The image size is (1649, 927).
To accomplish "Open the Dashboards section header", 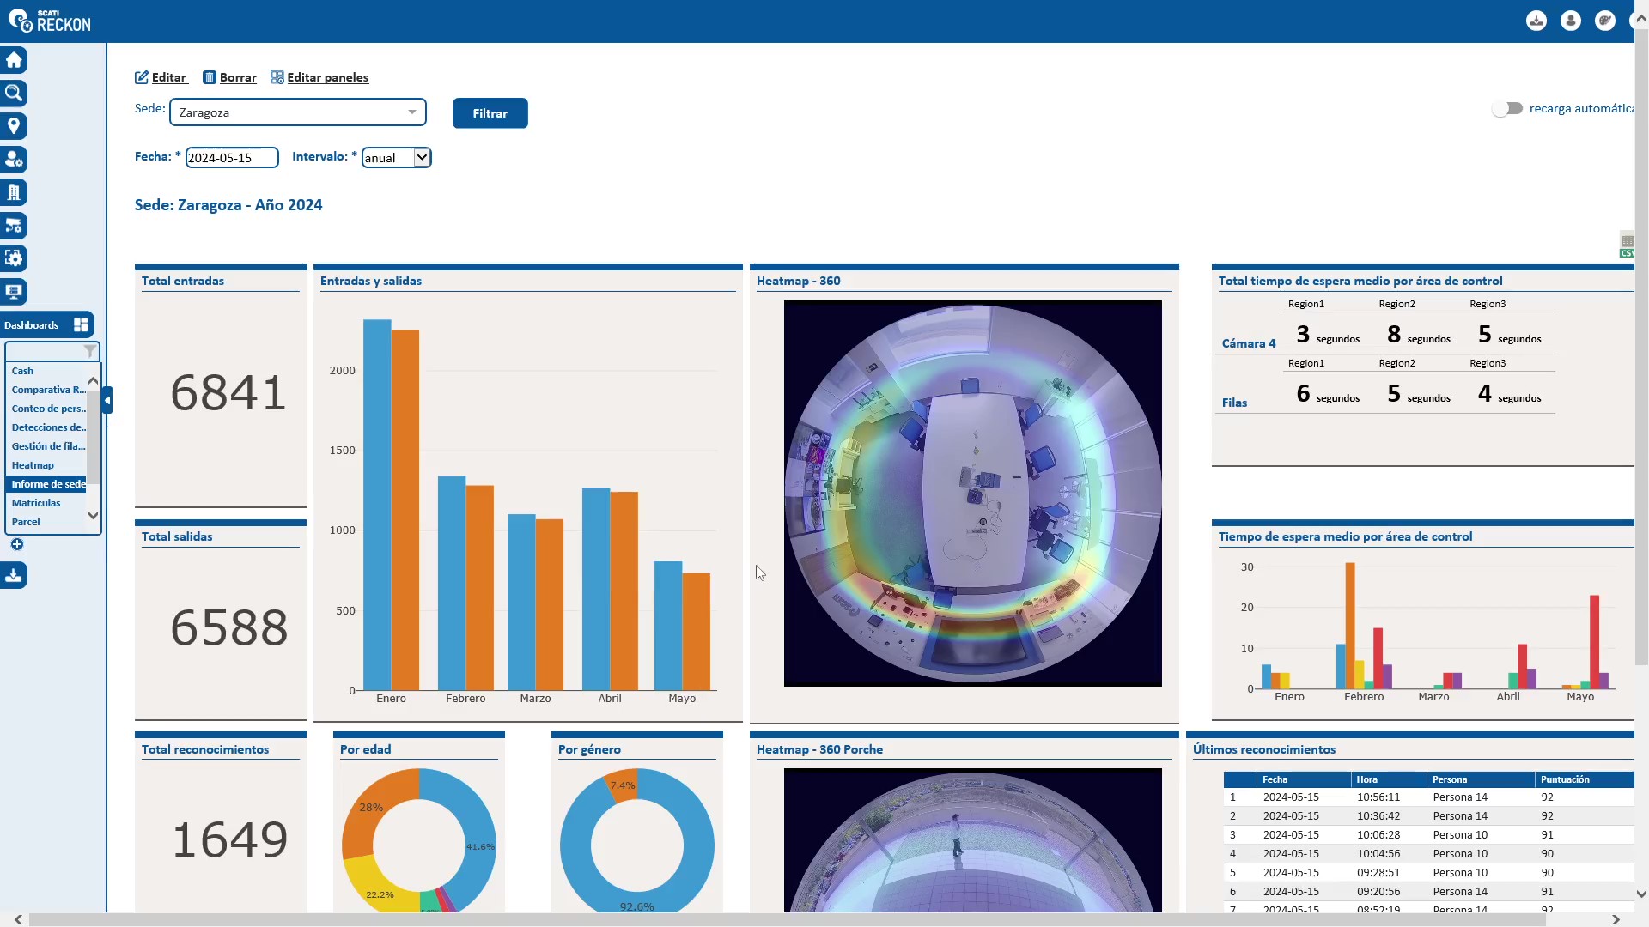I will pos(47,324).
